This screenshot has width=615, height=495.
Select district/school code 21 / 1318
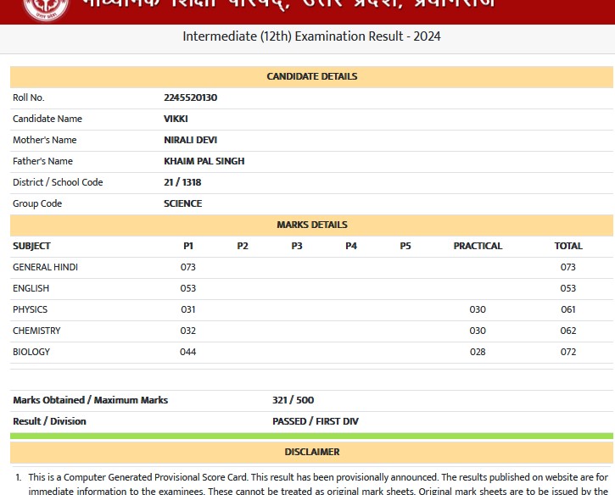pyautogui.click(x=182, y=182)
